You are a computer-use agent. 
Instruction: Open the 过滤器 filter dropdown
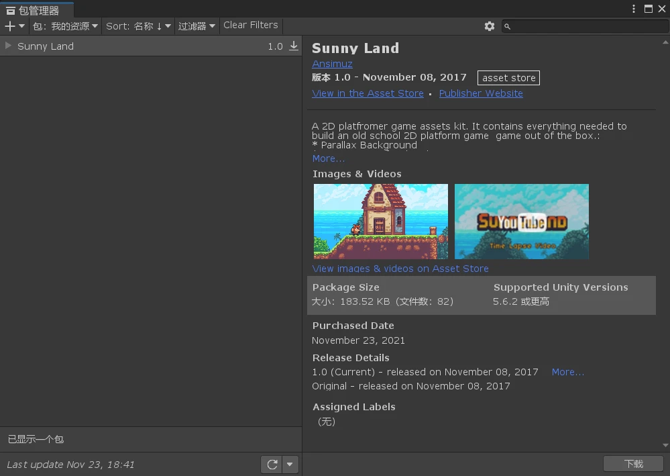197,26
